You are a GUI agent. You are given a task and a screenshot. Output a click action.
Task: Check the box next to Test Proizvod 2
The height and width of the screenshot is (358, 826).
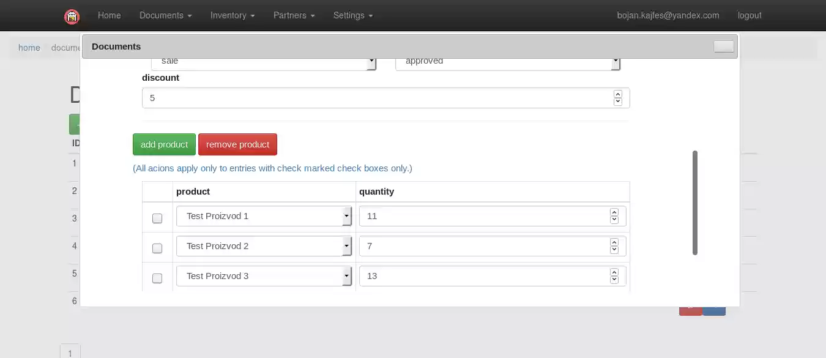click(x=157, y=248)
